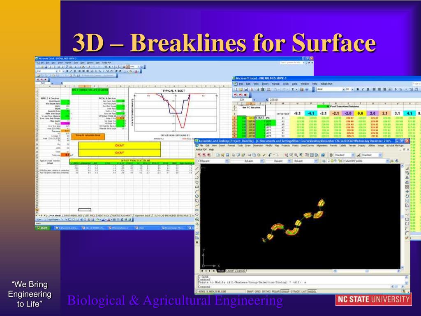Select Multiline Text A tool in Land Desktop
421x316 pixels.
pos(197,242)
